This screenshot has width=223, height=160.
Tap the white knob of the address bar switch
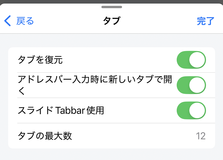click(x=198, y=85)
